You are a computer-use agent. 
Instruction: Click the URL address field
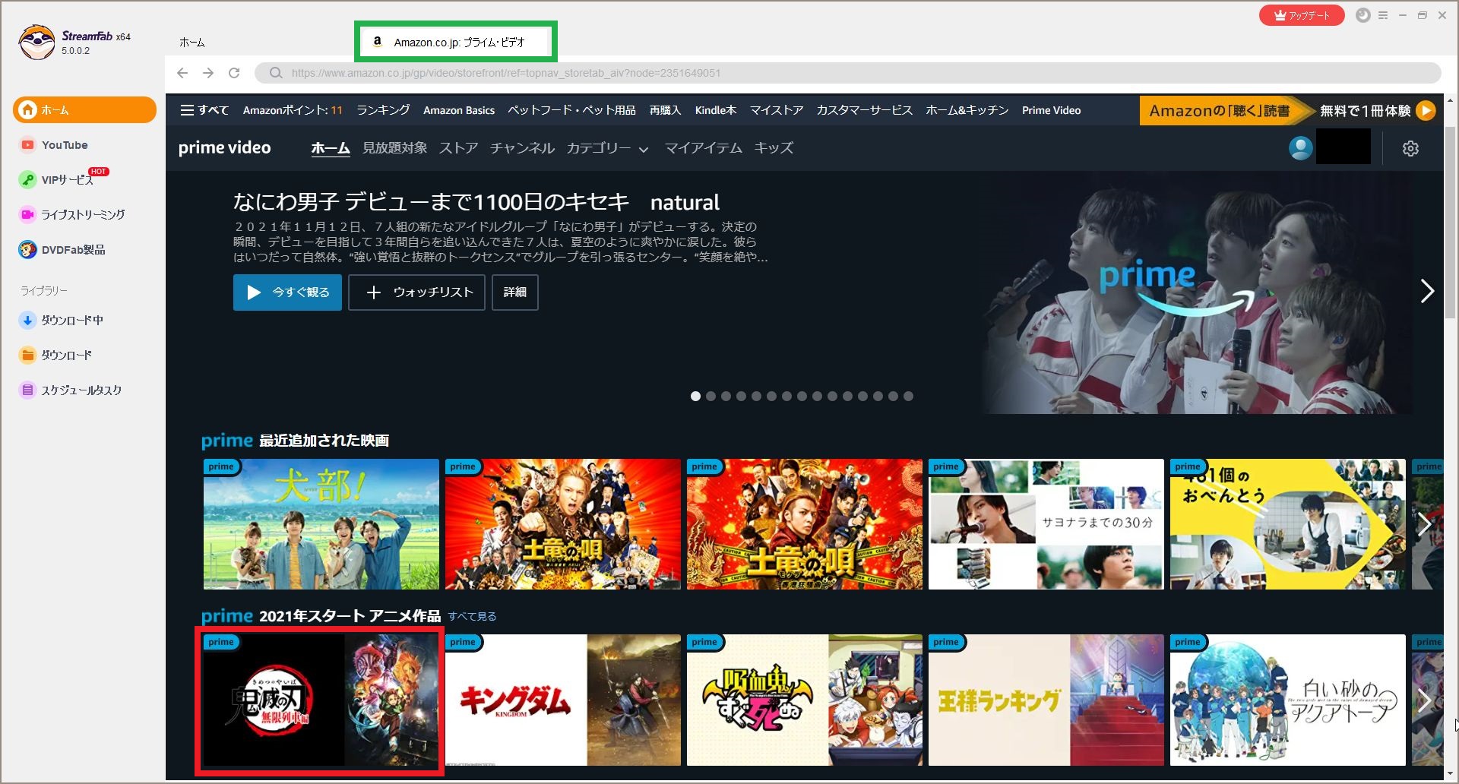tap(847, 73)
